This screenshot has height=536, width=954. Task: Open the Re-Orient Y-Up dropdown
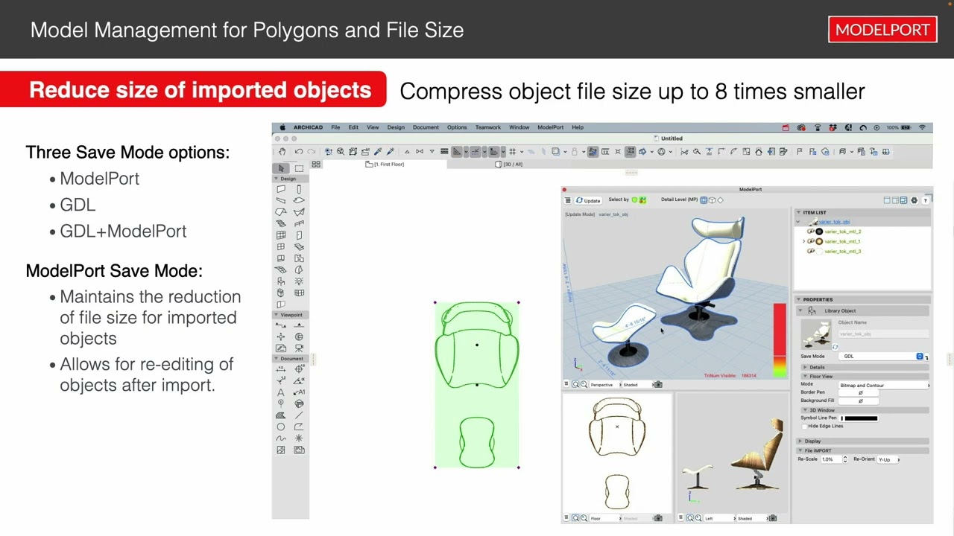888,459
